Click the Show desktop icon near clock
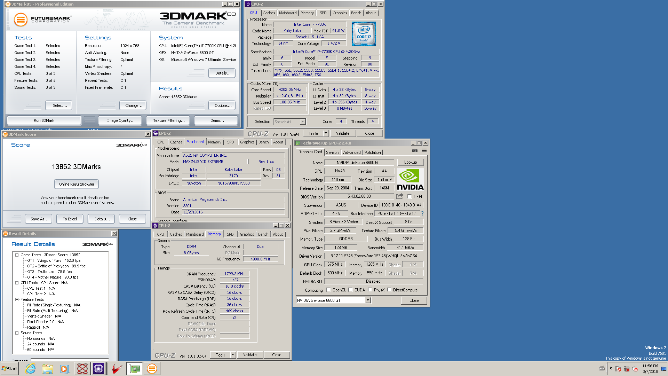This screenshot has width=668, height=376. (664, 369)
